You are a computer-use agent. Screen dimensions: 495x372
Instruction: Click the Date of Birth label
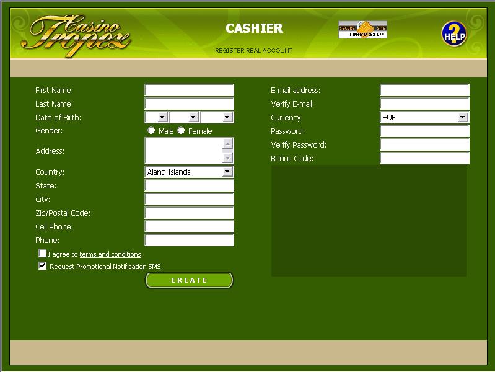tap(58, 118)
